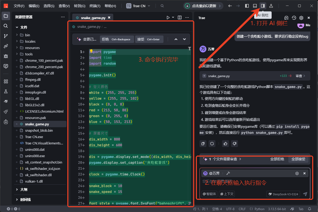Open the 编辑(E) menu

click(34, 6)
